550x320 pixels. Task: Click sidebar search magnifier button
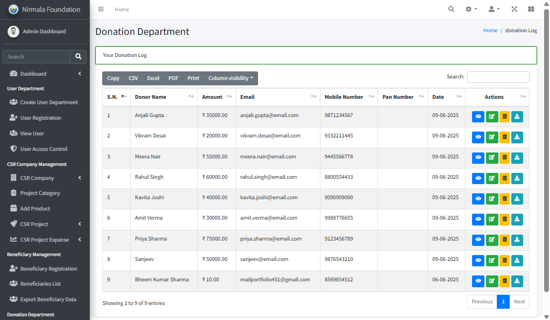point(78,56)
